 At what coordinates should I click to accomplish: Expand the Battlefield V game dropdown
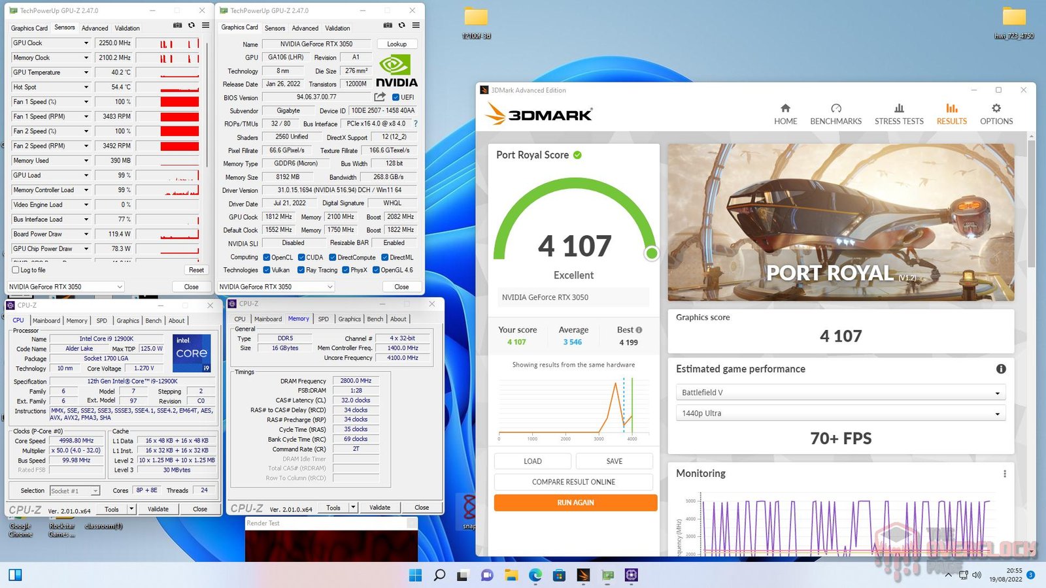coord(840,393)
